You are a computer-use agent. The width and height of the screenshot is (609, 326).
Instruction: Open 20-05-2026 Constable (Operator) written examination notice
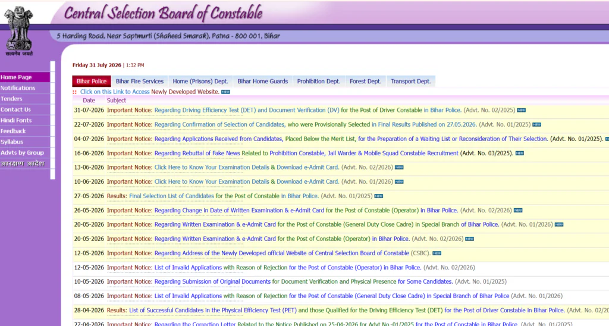282,239
